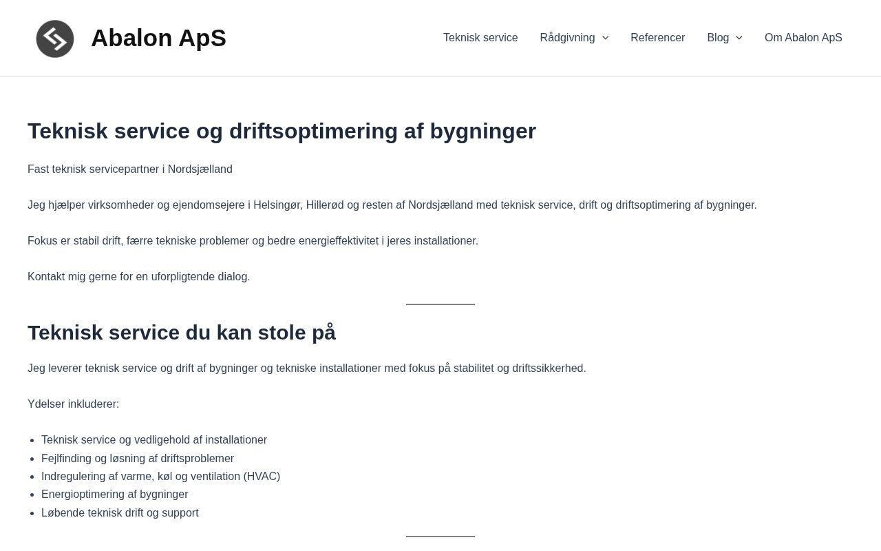Expand the Blog submenu chevron
Image resolution: width=881 pixels, height=551 pixels.
click(739, 38)
